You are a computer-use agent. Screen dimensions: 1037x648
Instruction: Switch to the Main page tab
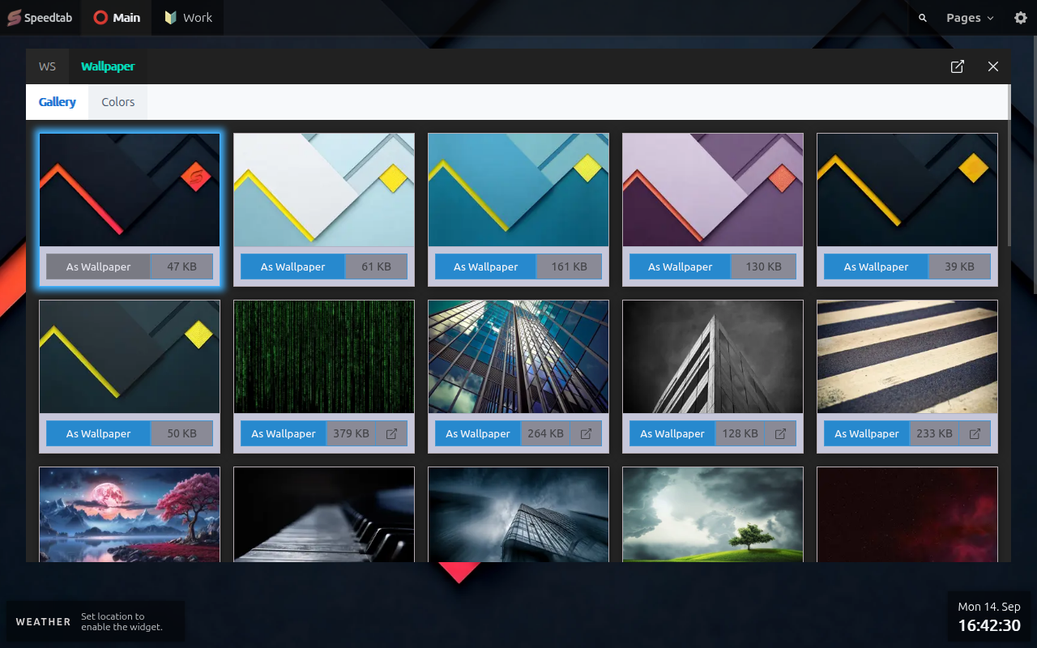point(116,18)
